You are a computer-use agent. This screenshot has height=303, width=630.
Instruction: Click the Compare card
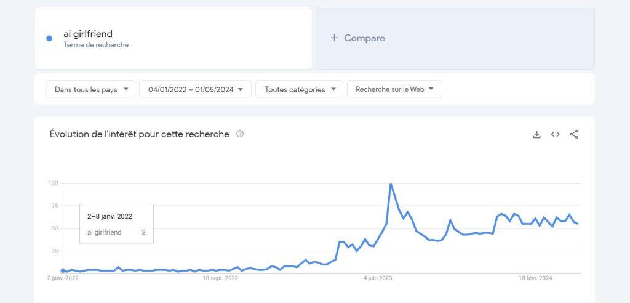point(456,38)
